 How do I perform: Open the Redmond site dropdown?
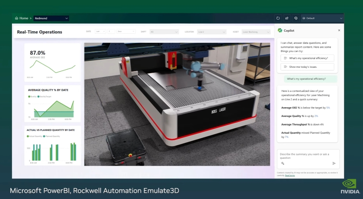click(x=51, y=18)
